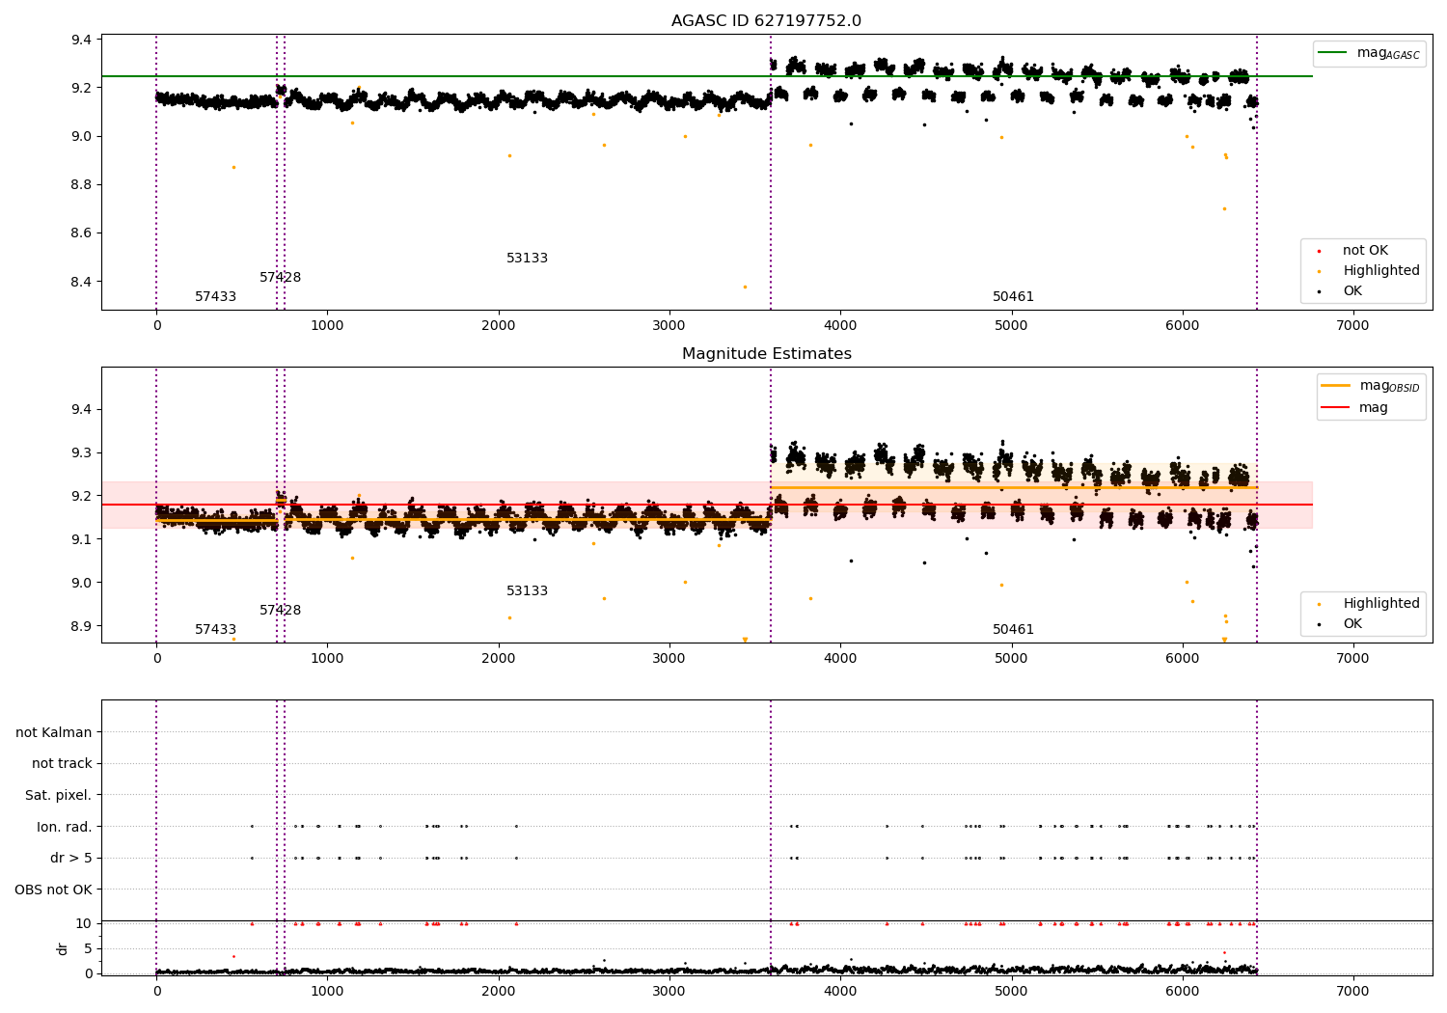The image size is (1447, 1013).
Task: Click 'OK' in the middle plot legend
Action: pyautogui.click(x=1352, y=624)
